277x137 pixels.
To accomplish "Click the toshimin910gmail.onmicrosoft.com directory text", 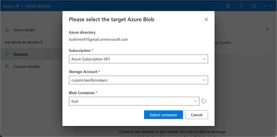I will coord(98,40).
